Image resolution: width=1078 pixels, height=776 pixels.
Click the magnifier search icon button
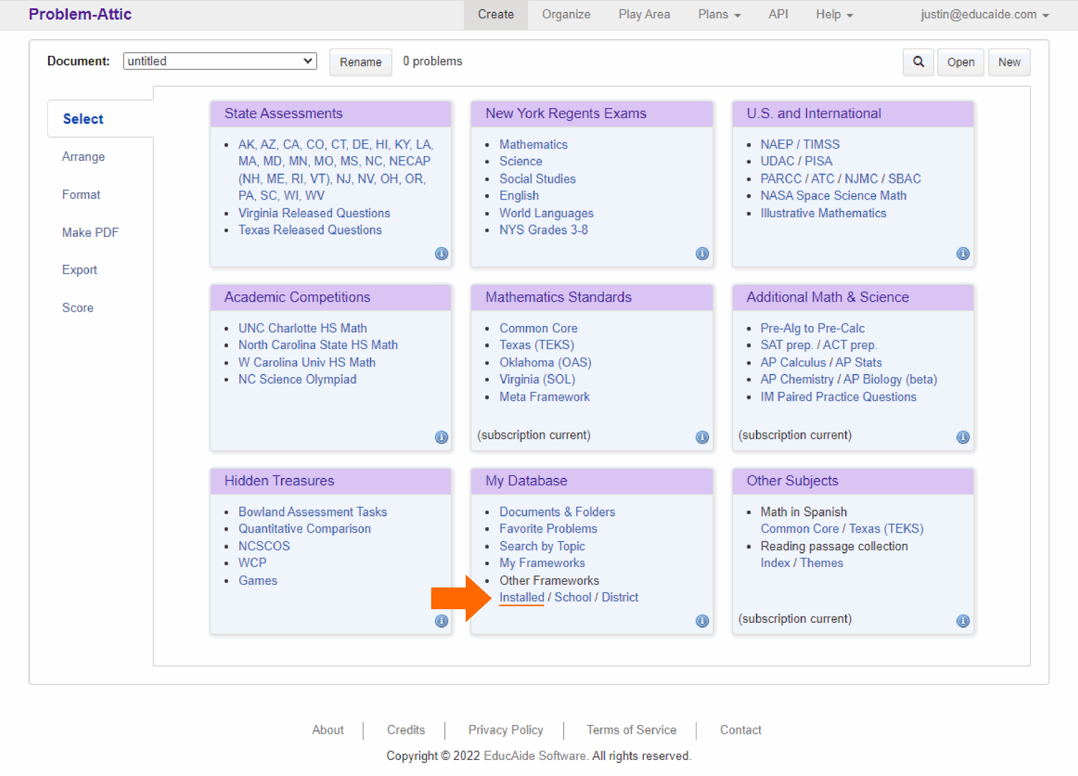point(918,62)
